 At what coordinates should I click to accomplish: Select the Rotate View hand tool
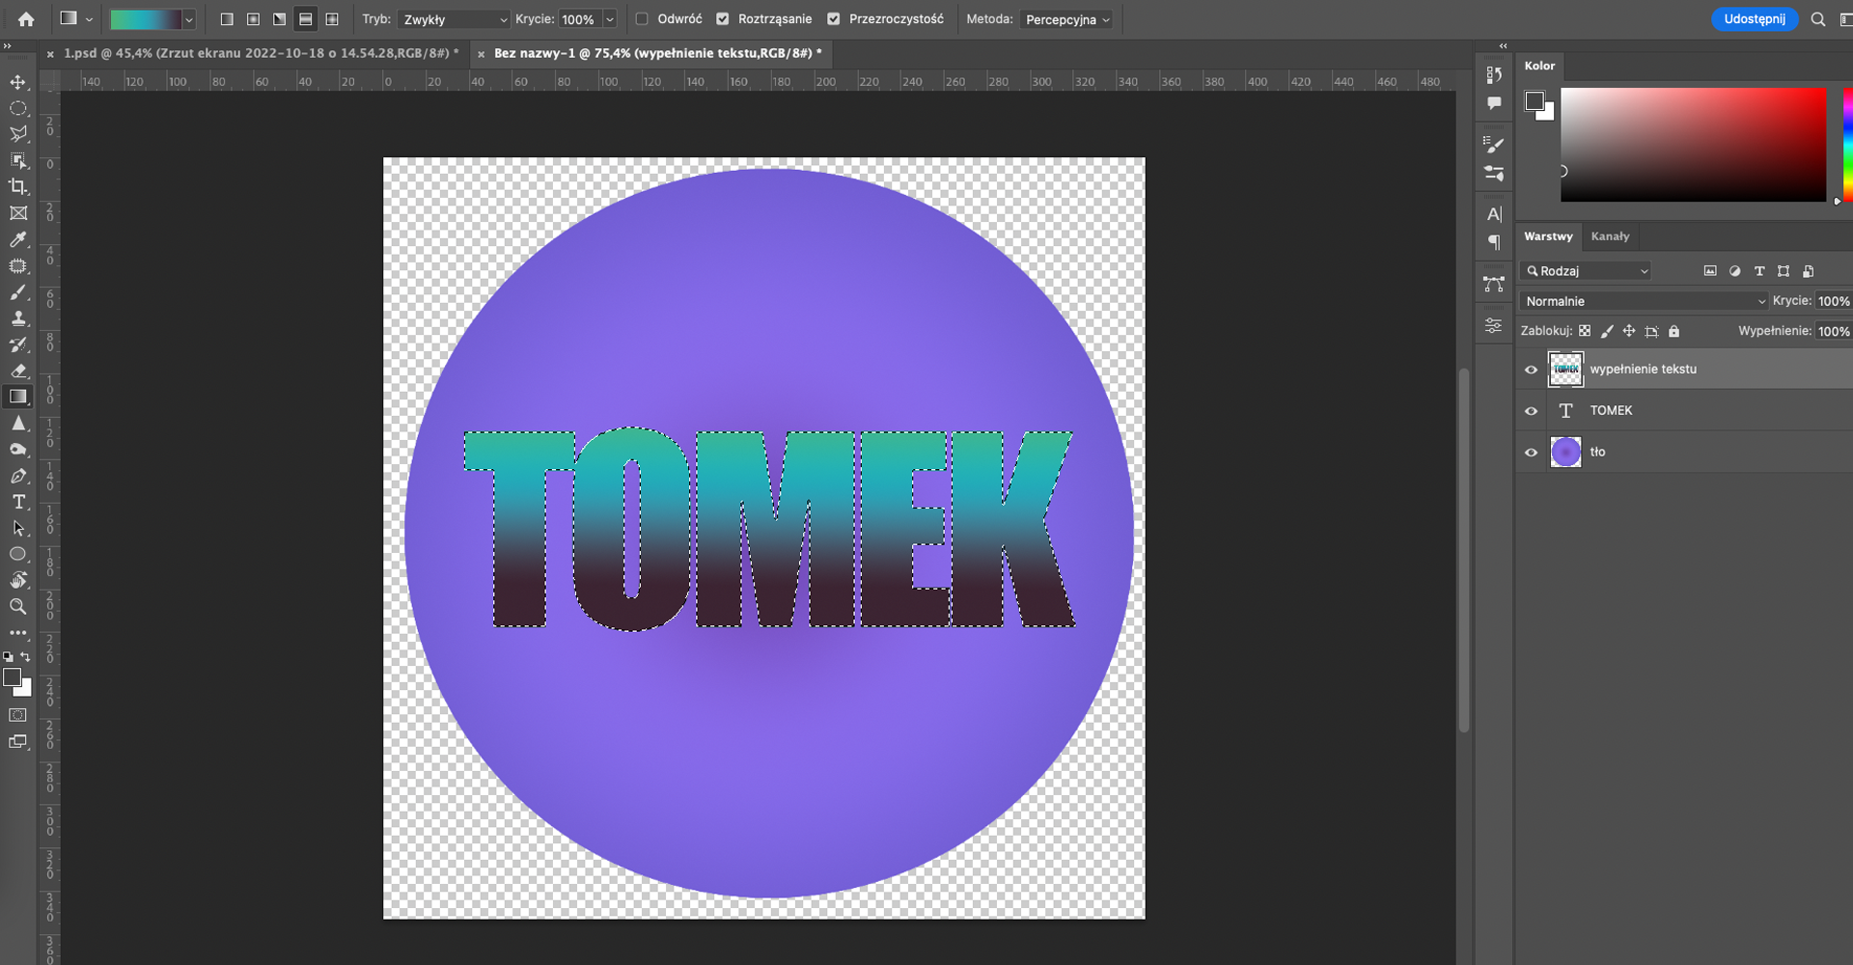(18, 580)
